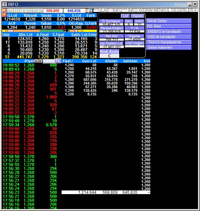Click the G.F% value -3,07

pyautogui.click(x=61, y=27)
